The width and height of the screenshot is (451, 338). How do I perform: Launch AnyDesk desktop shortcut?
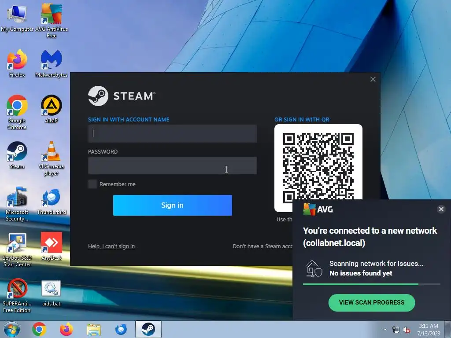[x=51, y=246]
